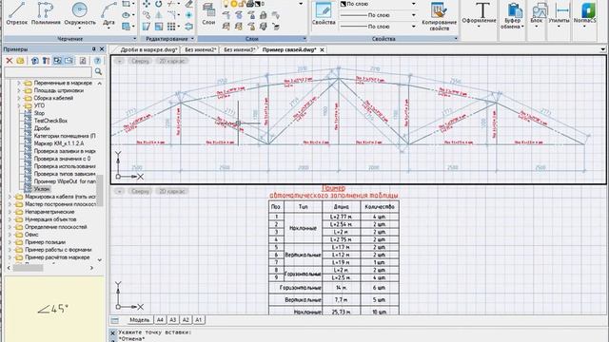Select the Отрезок line tool
The height and width of the screenshot is (342, 609).
[17, 13]
